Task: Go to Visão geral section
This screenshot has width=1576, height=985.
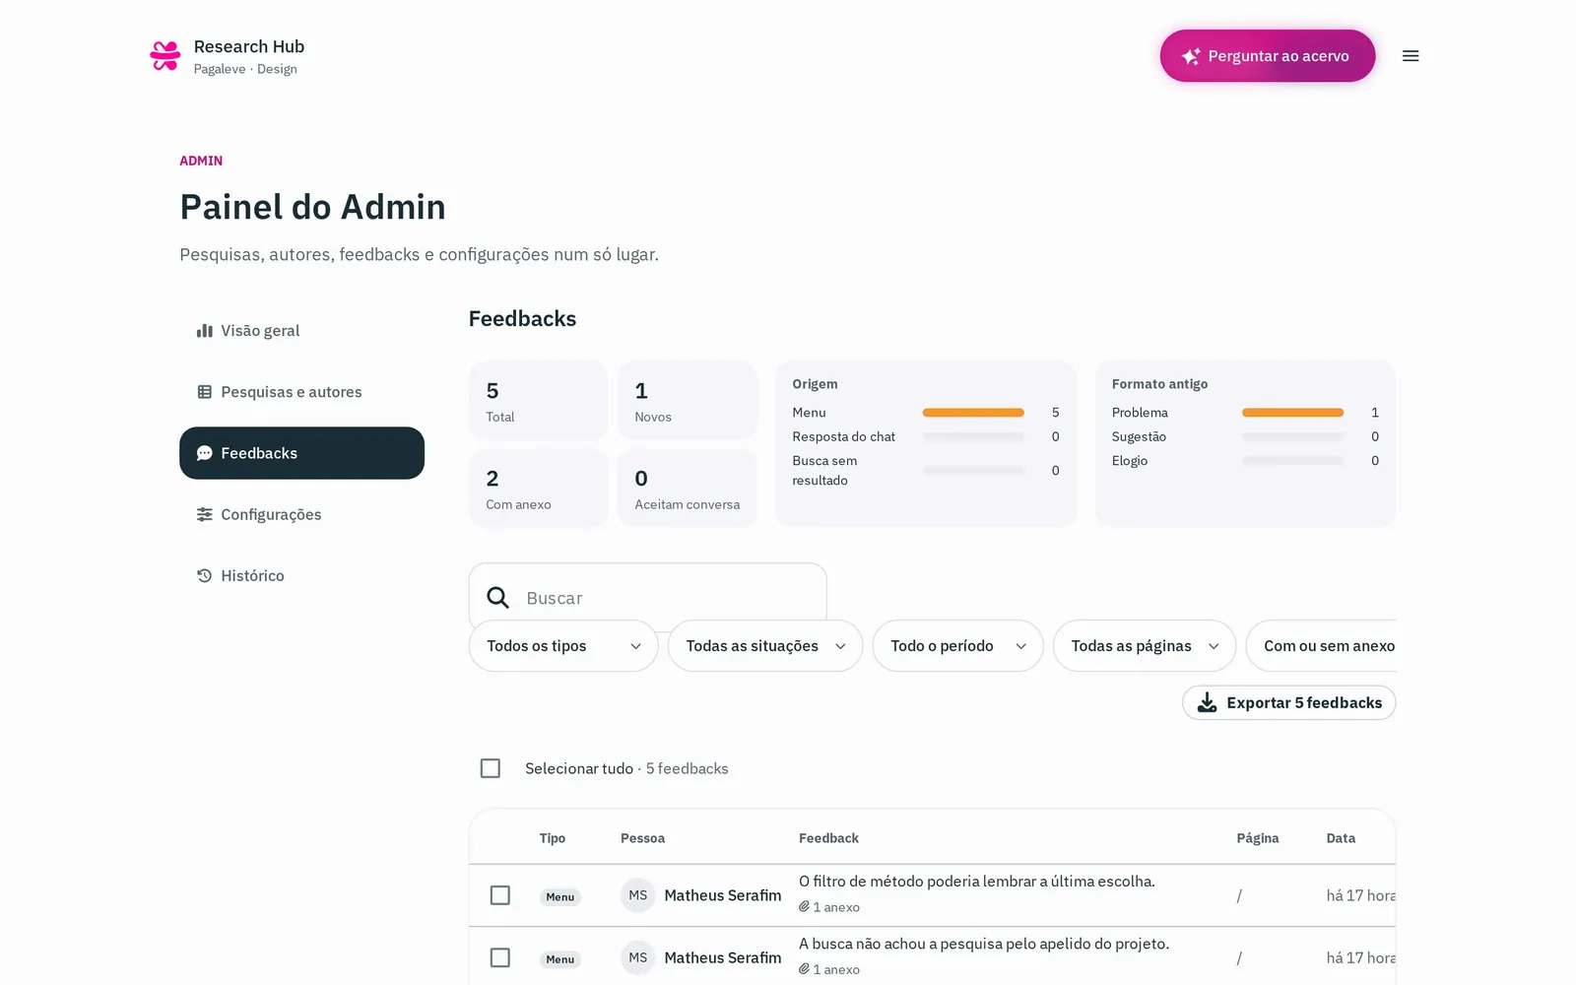Action: click(x=301, y=331)
